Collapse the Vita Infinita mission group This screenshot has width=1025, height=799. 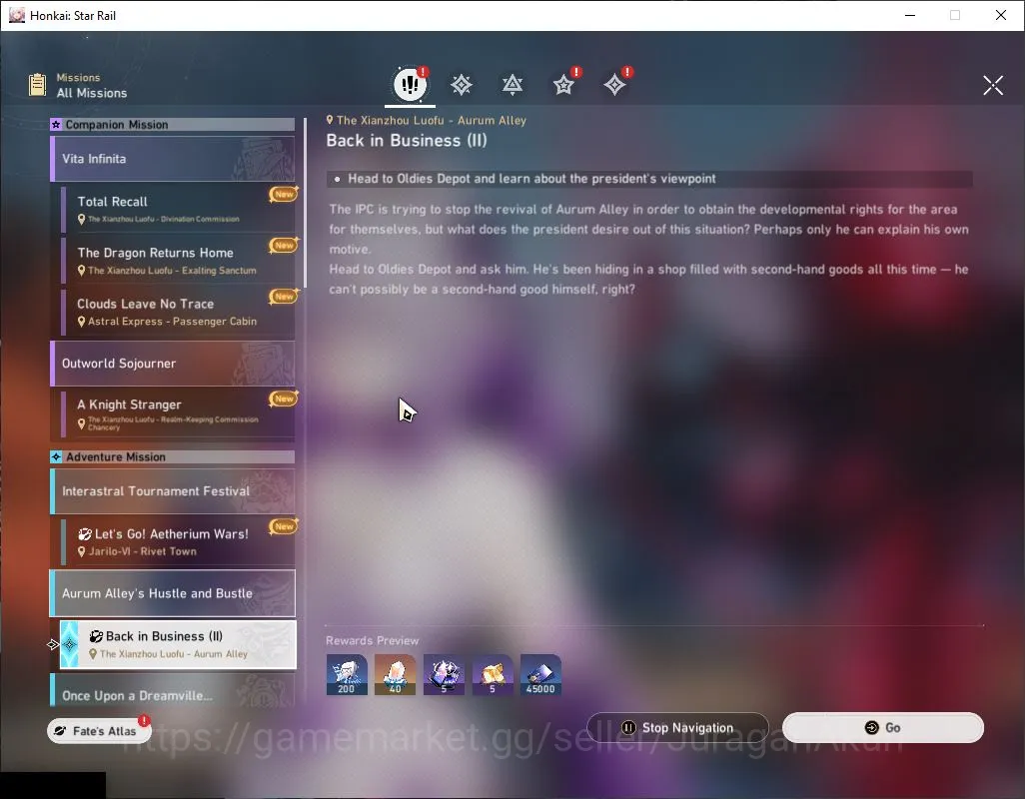click(x=173, y=159)
